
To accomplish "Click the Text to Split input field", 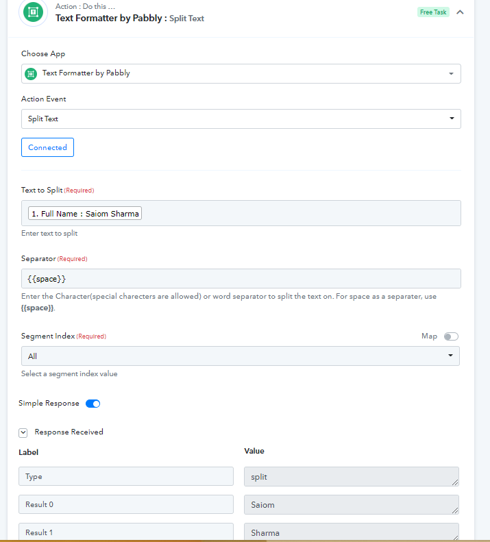I will coord(241,213).
